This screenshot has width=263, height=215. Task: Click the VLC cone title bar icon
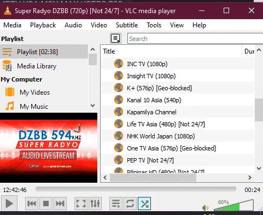(8, 10)
